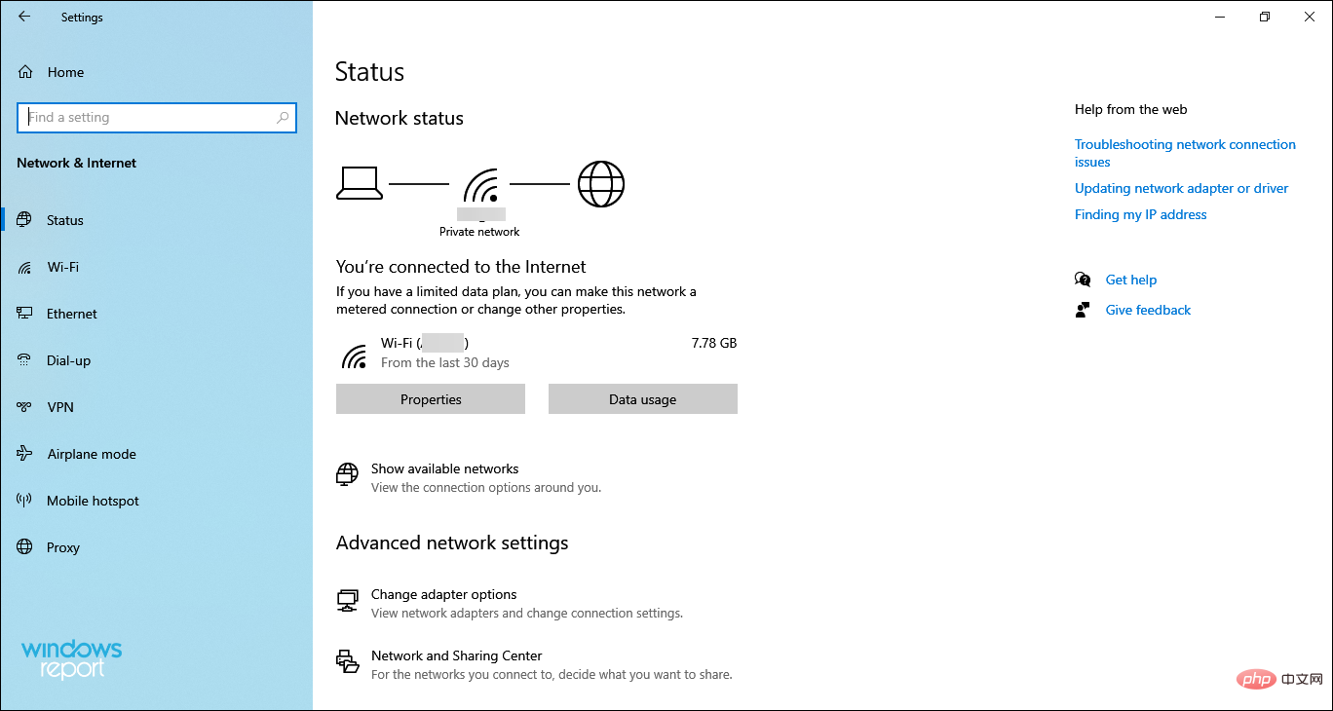This screenshot has width=1333, height=711.
Task: Open Change adapter options
Action: (443, 594)
